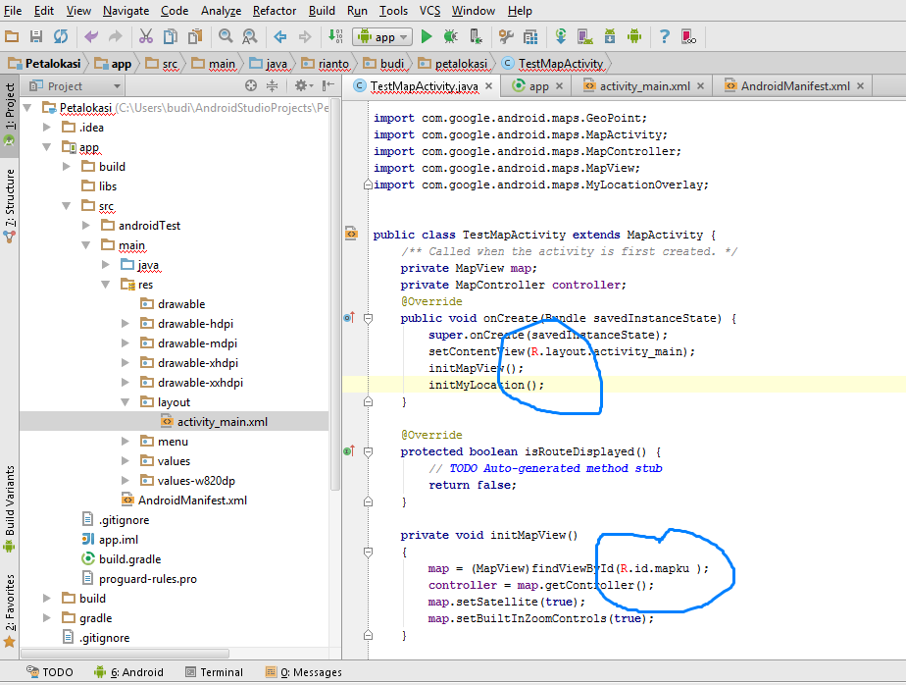
Task: Click the Attach debugger to process icon
Action: (x=476, y=36)
